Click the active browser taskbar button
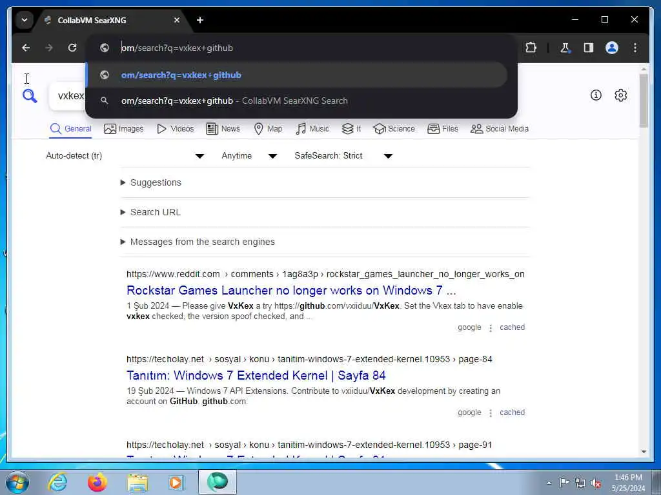This screenshot has width=661, height=495. (218, 482)
